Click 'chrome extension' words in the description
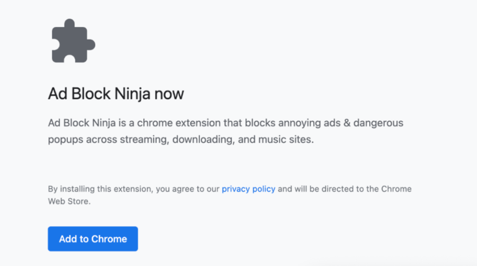Viewport: 477px width, 266px height. 179,123
